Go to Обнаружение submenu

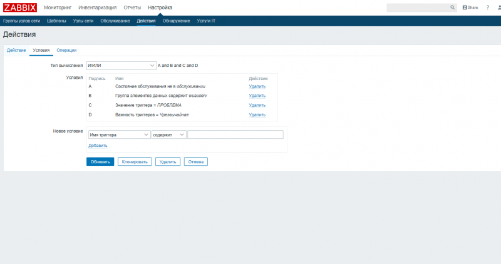[176, 21]
